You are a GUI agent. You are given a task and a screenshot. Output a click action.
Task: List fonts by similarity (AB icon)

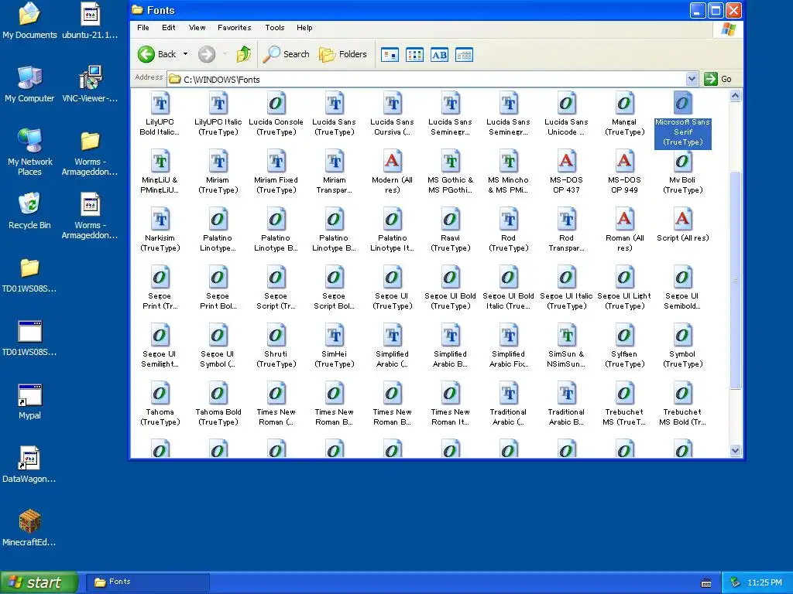click(439, 55)
